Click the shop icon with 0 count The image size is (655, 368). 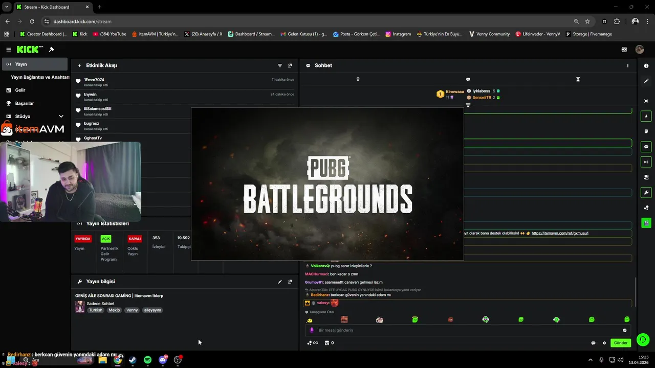click(x=329, y=343)
